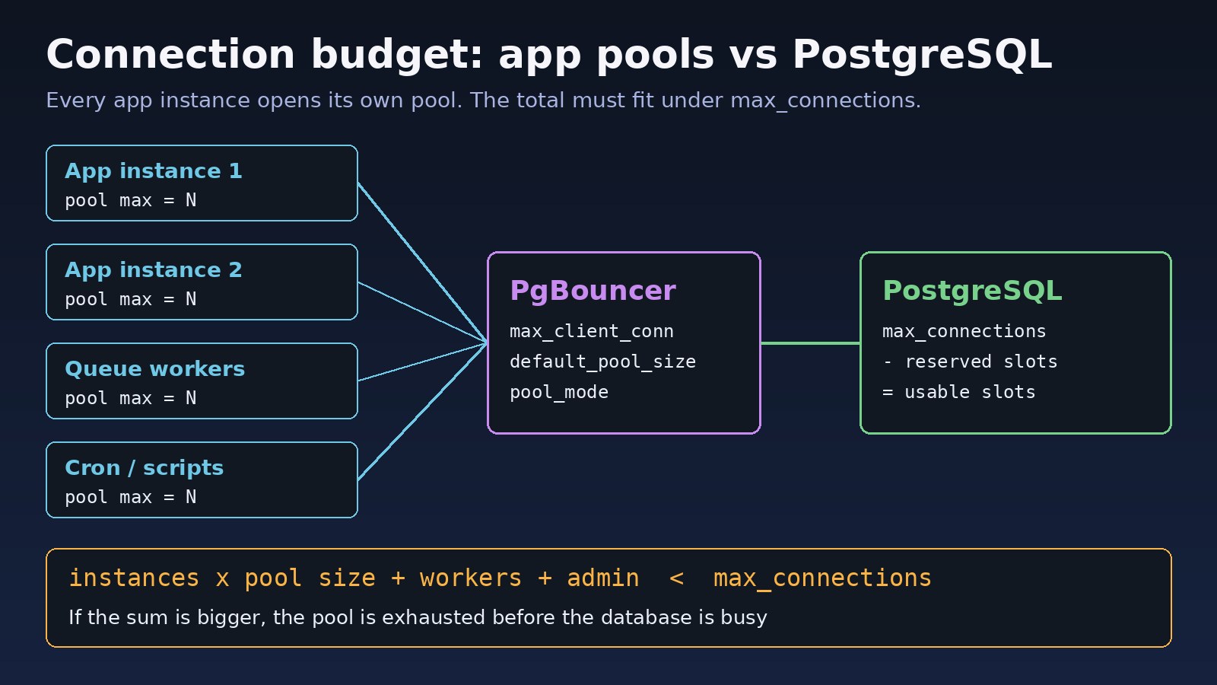Click 'pool max = N' under Cron / scripts

tap(131, 497)
